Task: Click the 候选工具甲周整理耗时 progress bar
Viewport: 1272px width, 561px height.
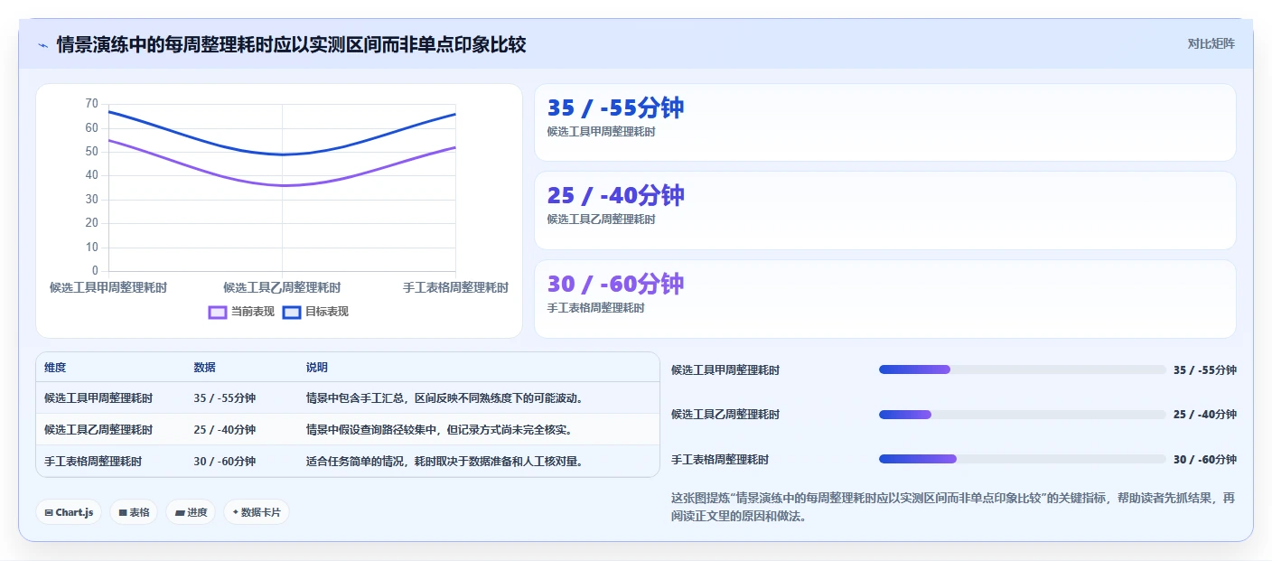Action: [x=1022, y=369]
